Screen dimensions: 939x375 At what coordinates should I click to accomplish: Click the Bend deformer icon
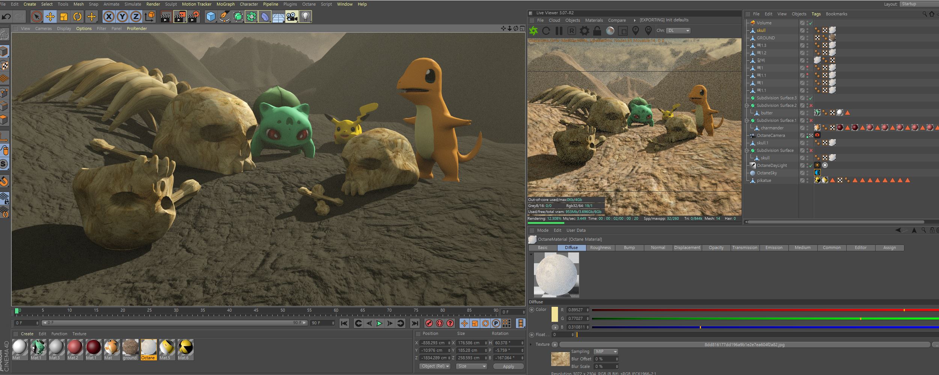click(x=265, y=16)
